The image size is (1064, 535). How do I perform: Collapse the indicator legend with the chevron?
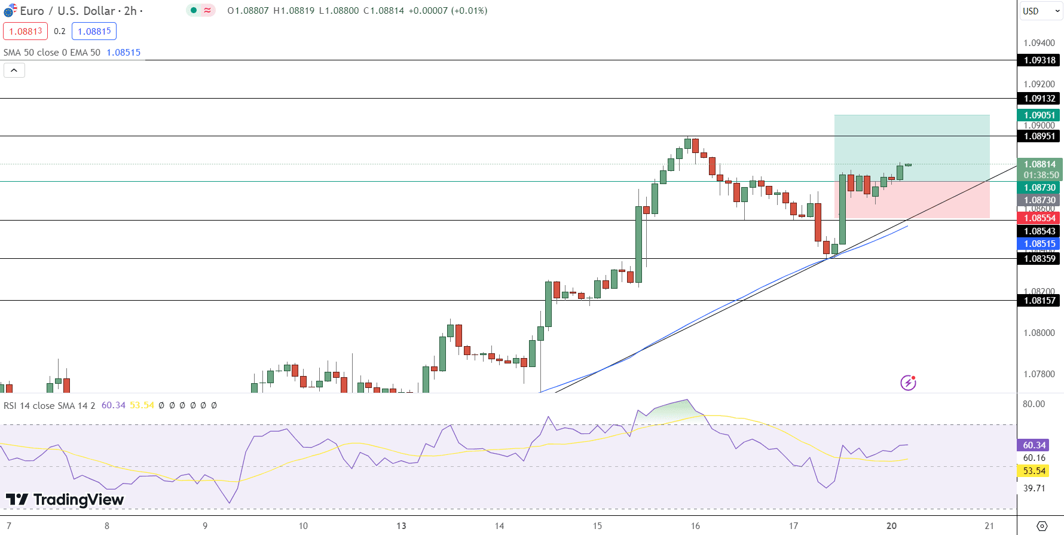[x=14, y=71]
